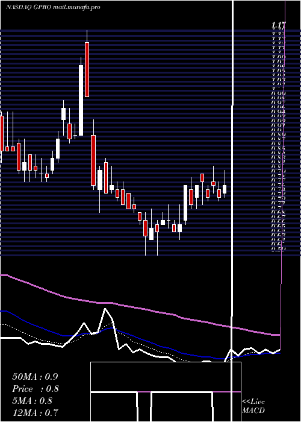Click the top price label 1.17
Screen dimensions: 301x422
(x=279, y=25)
